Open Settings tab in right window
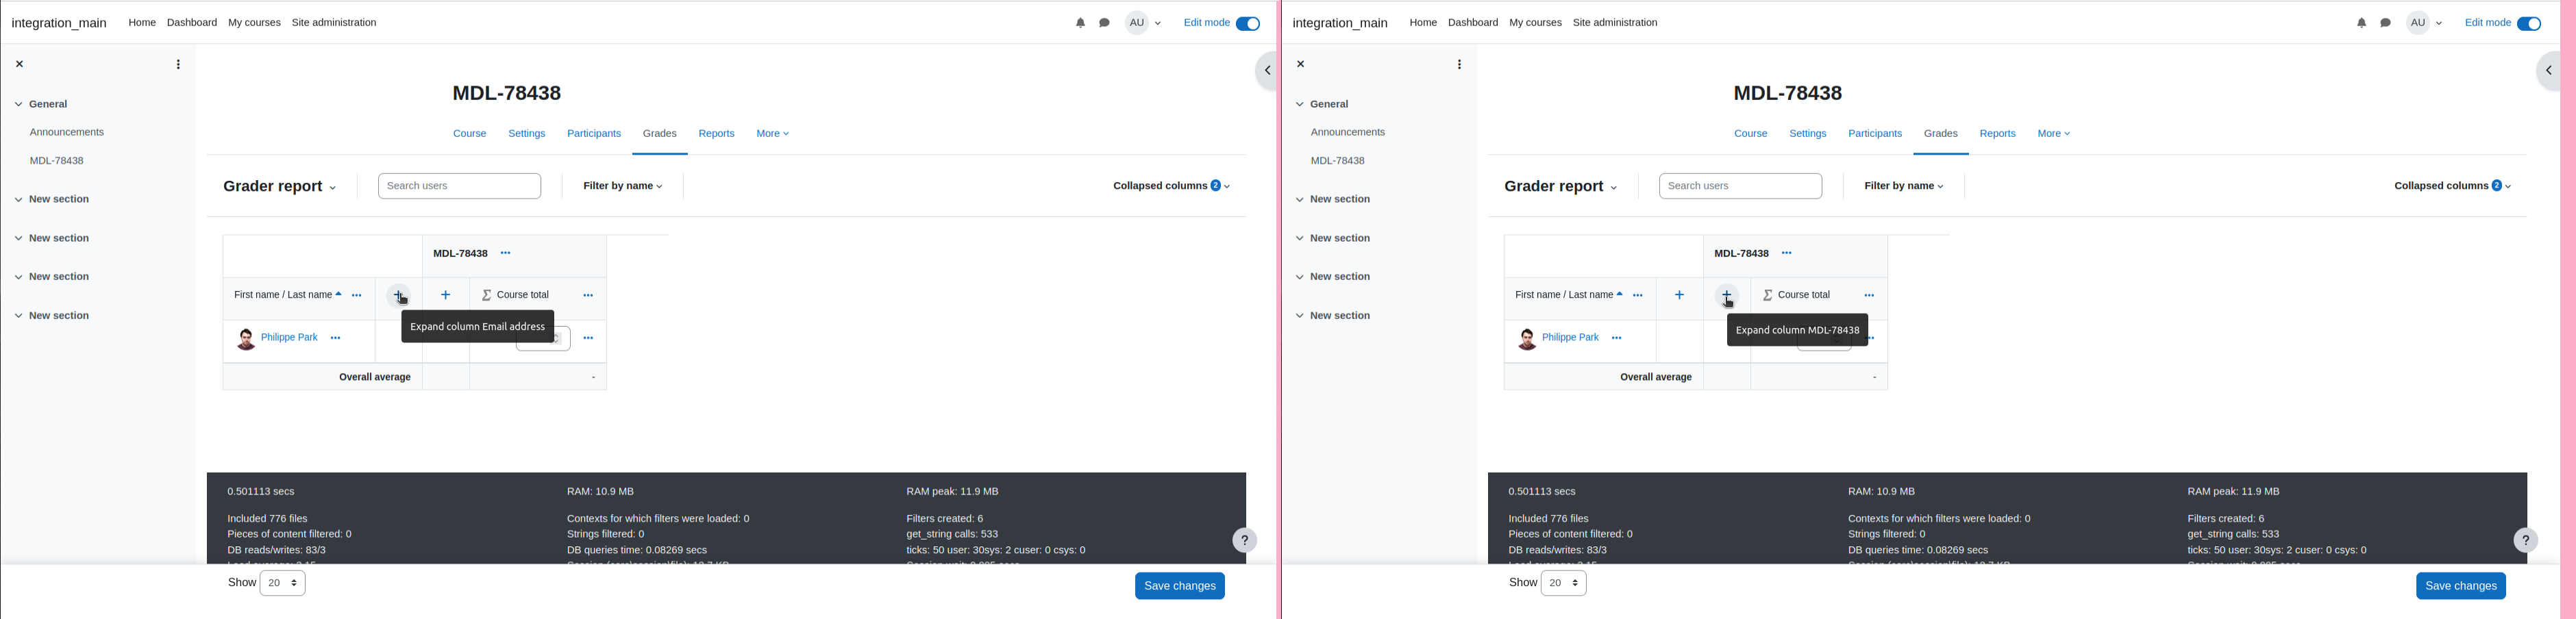 [1808, 134]
